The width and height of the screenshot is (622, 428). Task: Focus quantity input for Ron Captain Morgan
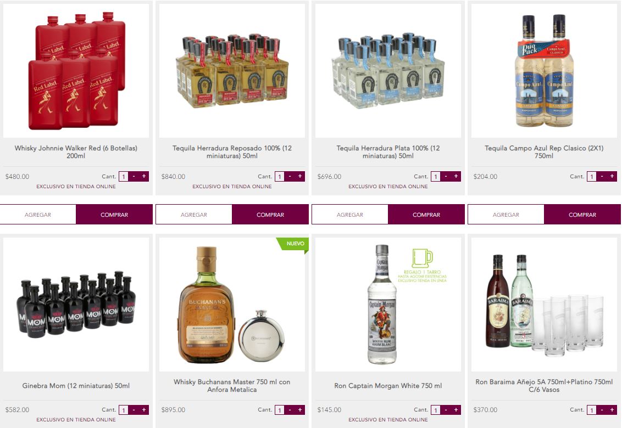(436, 410)
